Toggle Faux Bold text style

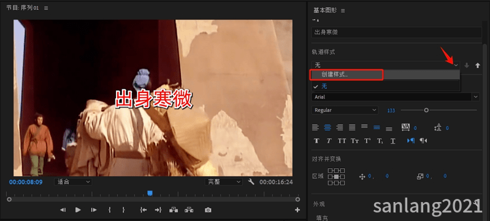pyautogui.click(x=316, y=141)
